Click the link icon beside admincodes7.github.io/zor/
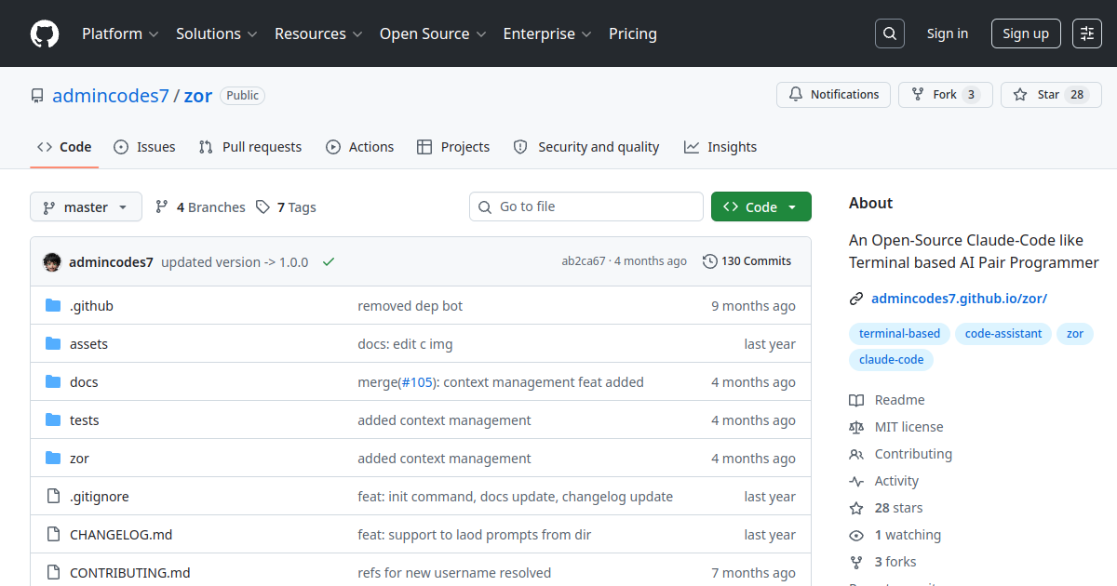The height and width of the screenshot is (586, 1117). click(856, 299)
